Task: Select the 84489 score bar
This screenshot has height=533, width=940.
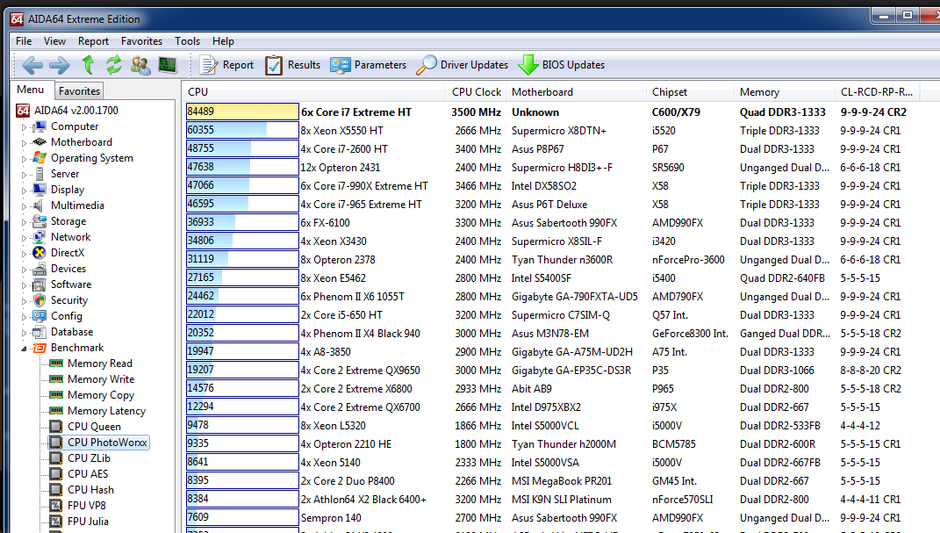Action: coord(242,112)
